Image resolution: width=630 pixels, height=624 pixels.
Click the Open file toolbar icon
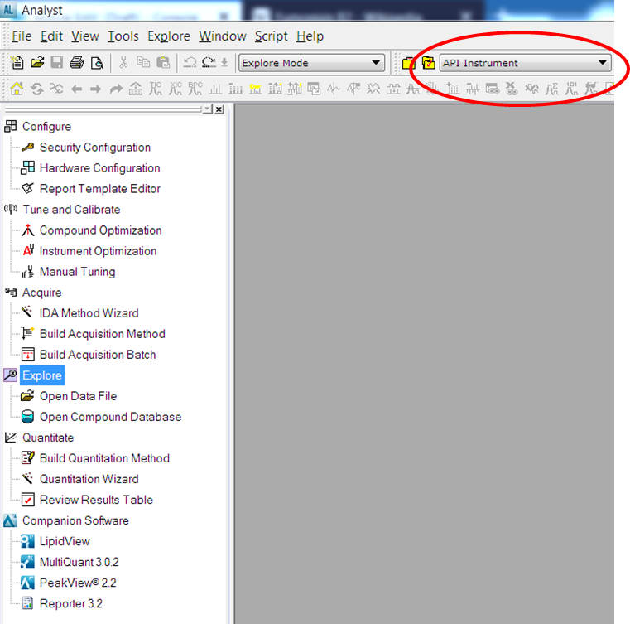(37, 63)
